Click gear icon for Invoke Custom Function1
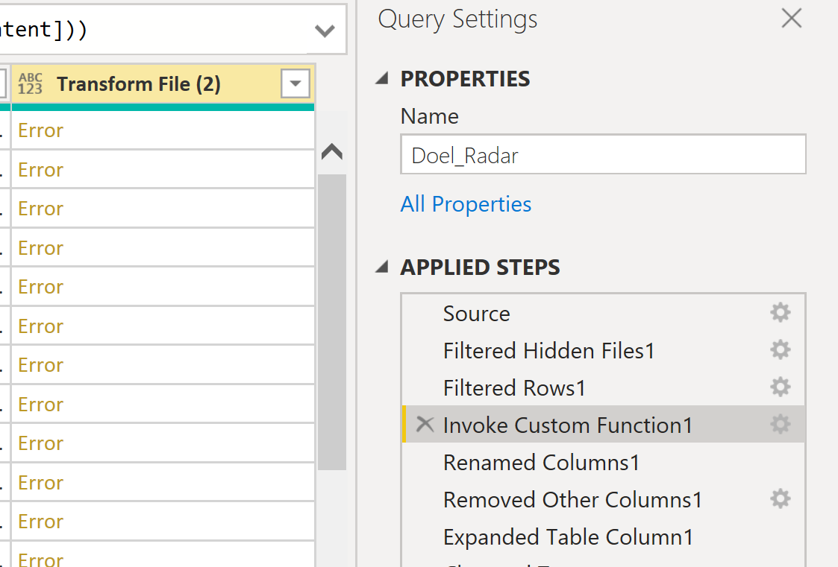838x567 pixels. click(780, 425)
